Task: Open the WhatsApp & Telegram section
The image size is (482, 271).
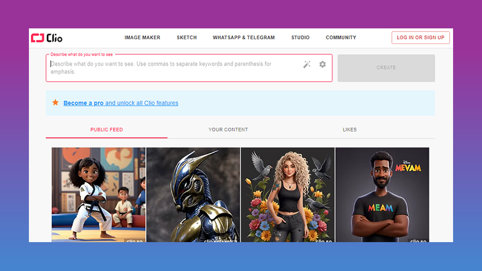Action: (x=243, y=38)
